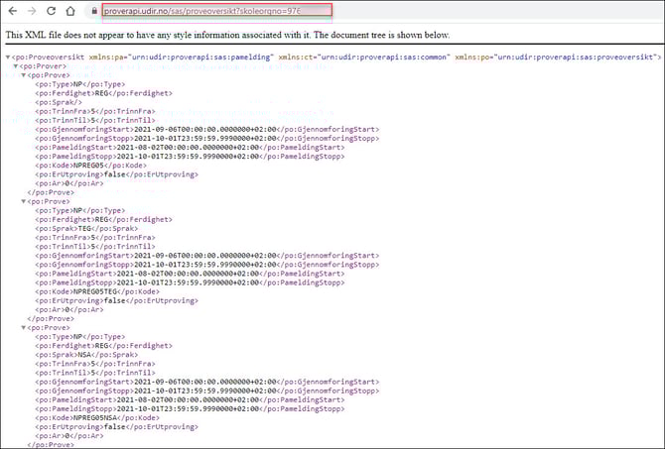Collapse the root po:Proveoversikt node
This screenshot has width=665, height=449.
(8, 57)
